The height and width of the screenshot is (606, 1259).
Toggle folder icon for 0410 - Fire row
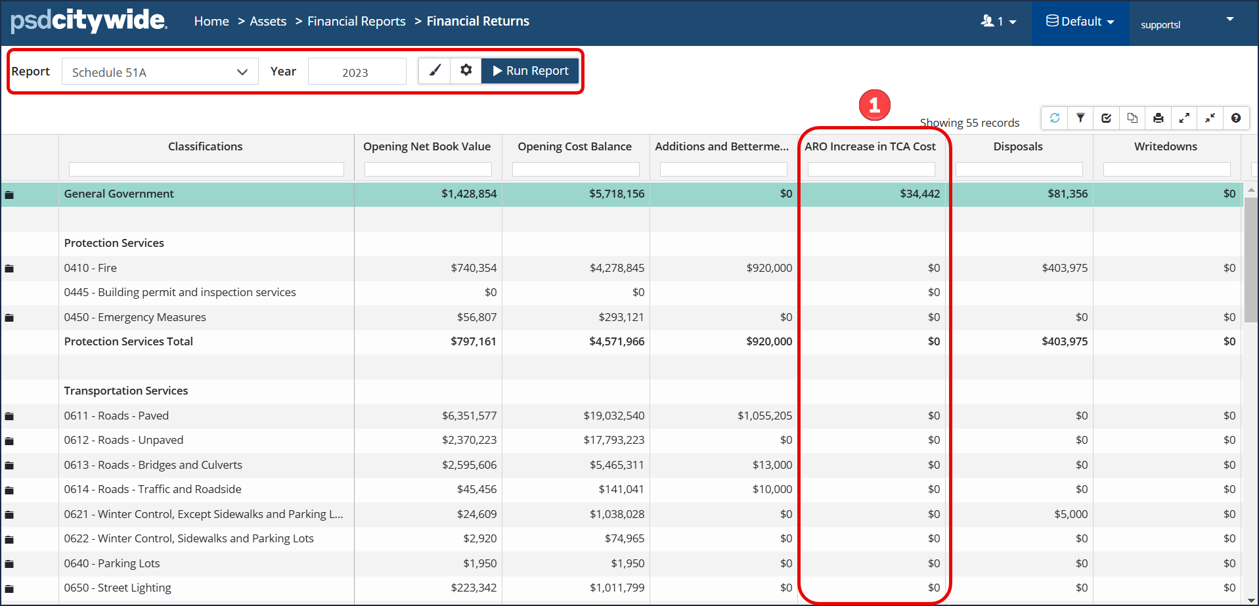[x=9, y=269]
